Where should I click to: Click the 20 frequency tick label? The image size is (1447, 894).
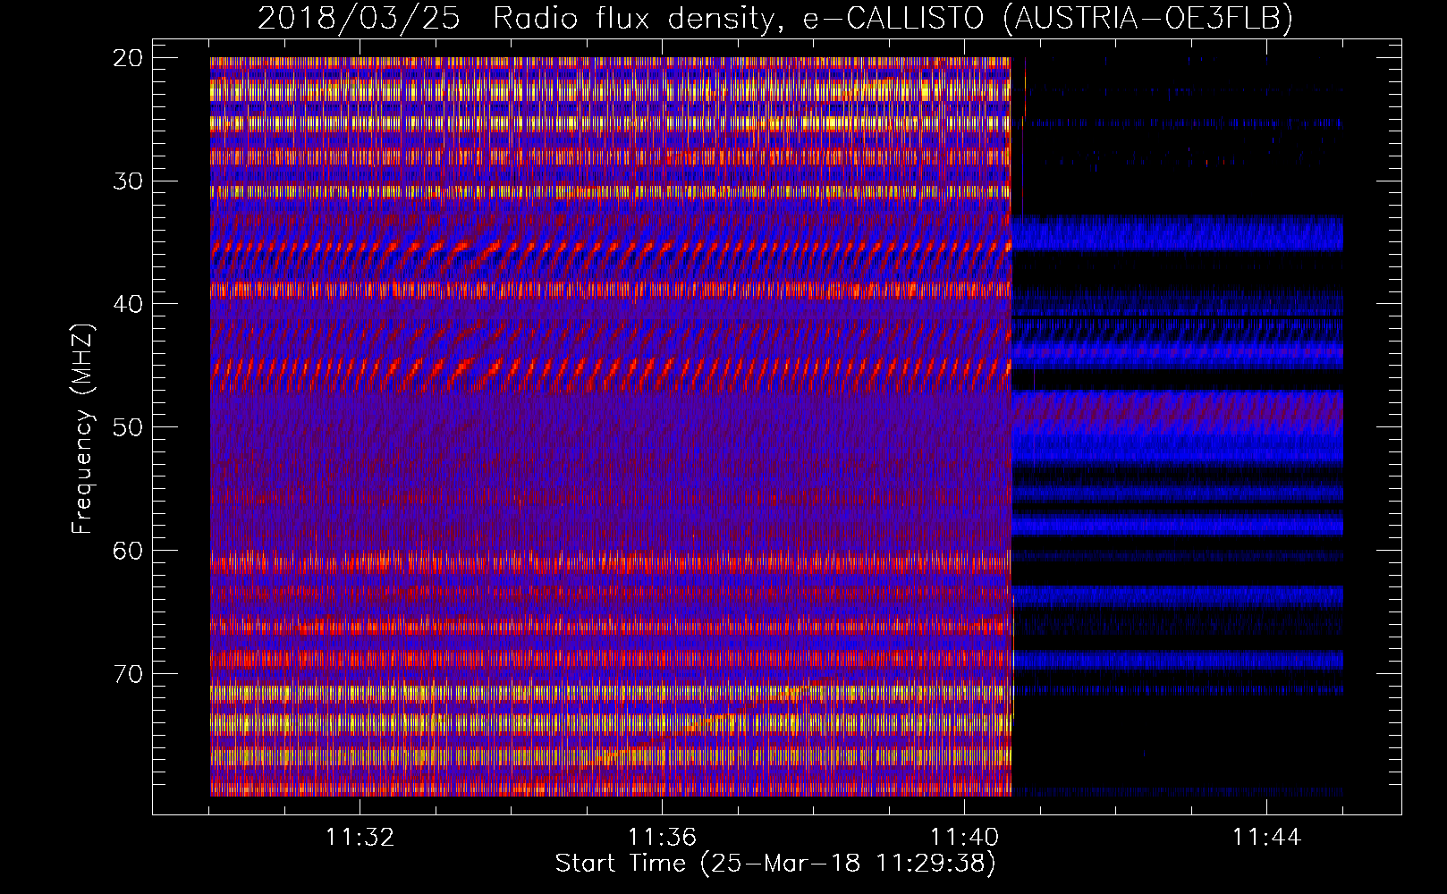129,58
